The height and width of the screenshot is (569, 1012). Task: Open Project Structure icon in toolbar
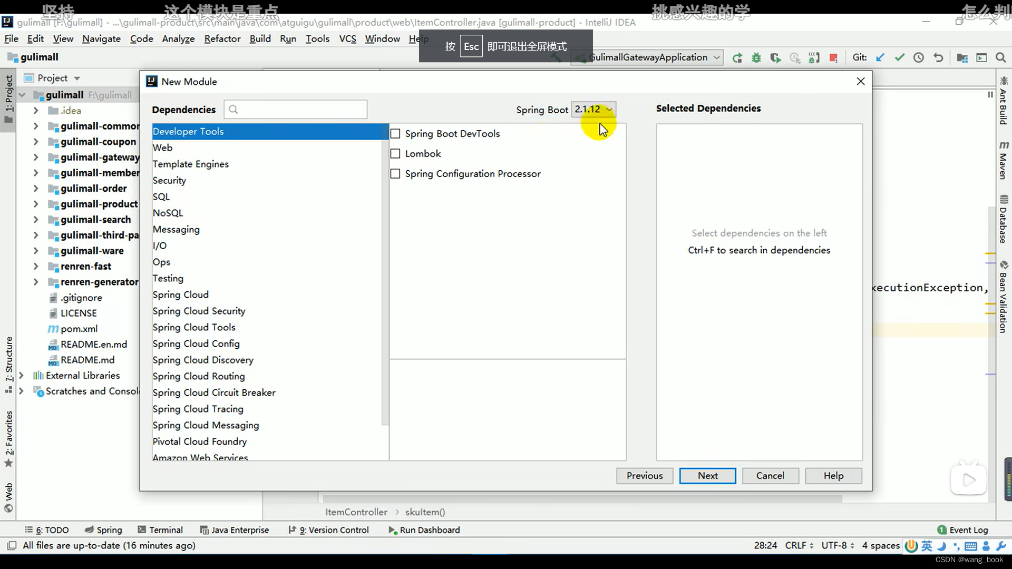[962, 57]
